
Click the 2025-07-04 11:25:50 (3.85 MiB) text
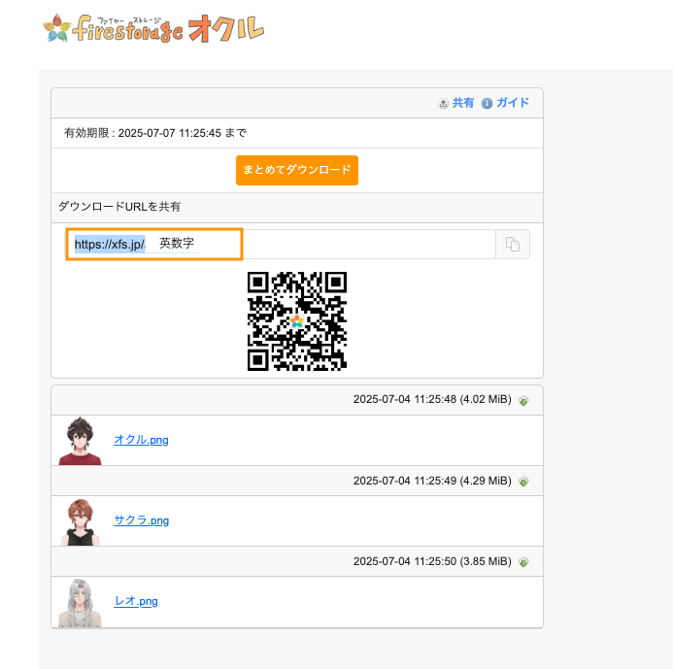pos(432,561)
